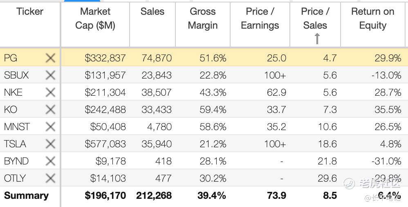This screenshot has width=408, height=207.
Task: Click the KO market cap value $242,488
Action: coord(105,110)
